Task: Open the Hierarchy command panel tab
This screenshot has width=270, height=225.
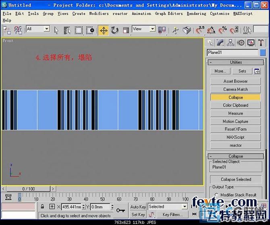Action: (230, 43)
